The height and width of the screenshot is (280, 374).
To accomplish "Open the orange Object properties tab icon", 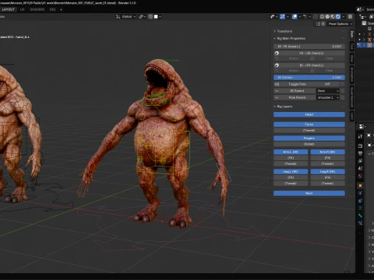I will point(360,186).
